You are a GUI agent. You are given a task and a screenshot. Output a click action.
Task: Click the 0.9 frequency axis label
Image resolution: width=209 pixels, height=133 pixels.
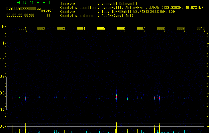pyautogui.click(x=2, y=76)
